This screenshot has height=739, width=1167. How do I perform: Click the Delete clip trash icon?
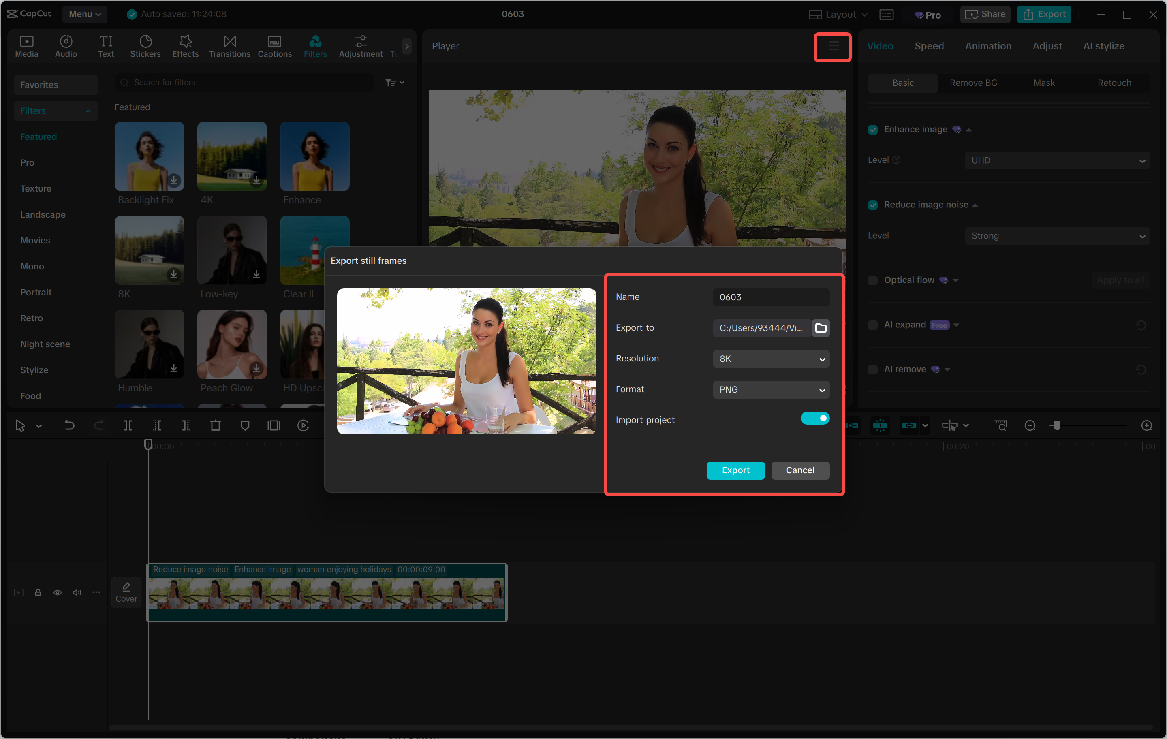coord(216,425)
